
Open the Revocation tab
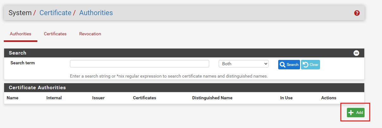click(x=90, y=34)
